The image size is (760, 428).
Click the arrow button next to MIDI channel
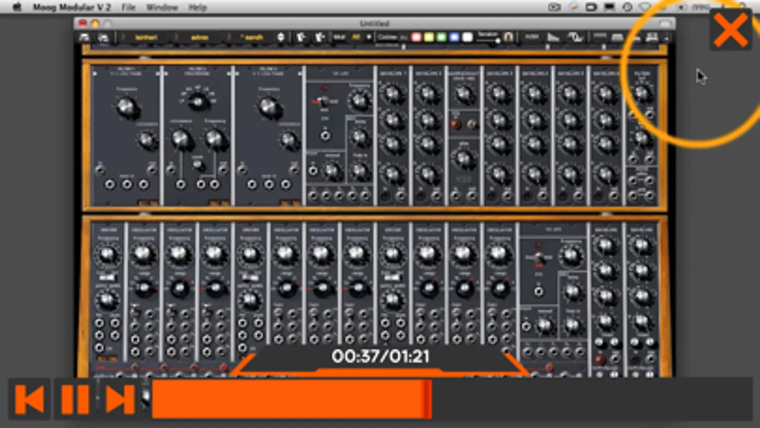368,37
